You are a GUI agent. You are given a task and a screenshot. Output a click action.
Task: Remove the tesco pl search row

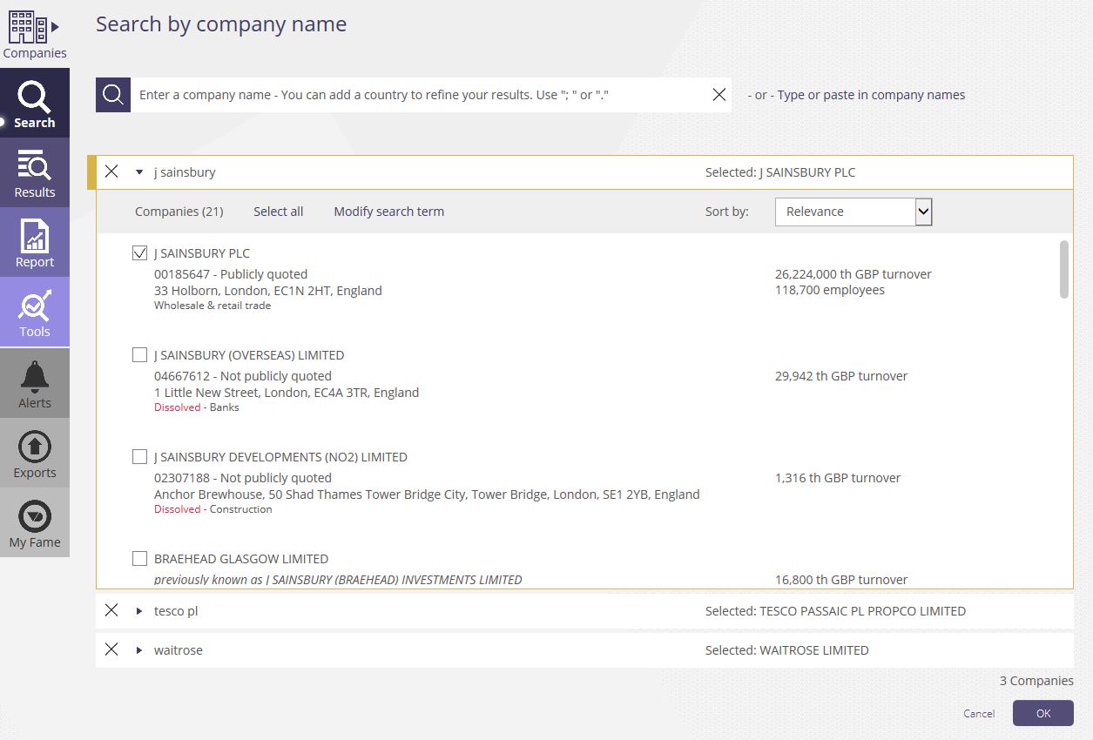click(x=111, y=610)
